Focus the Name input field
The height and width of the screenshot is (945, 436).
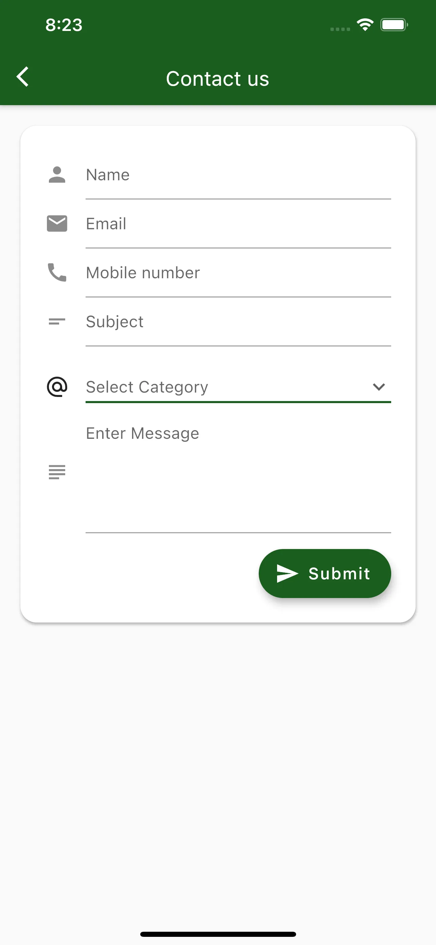coord(238,175)
